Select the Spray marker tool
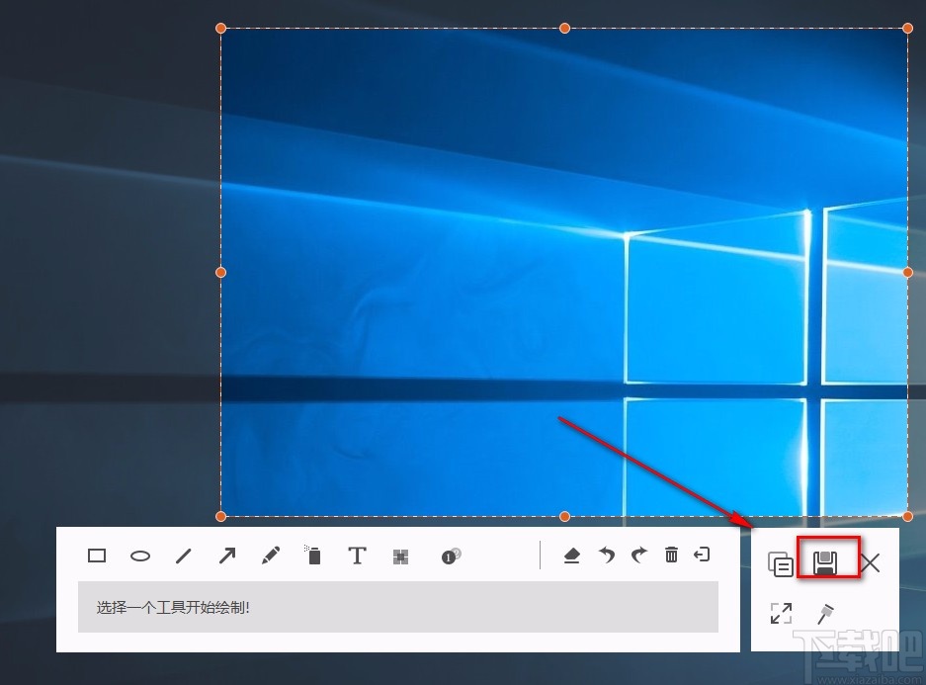The image size is (926, 685). click(x=313, y=556)
